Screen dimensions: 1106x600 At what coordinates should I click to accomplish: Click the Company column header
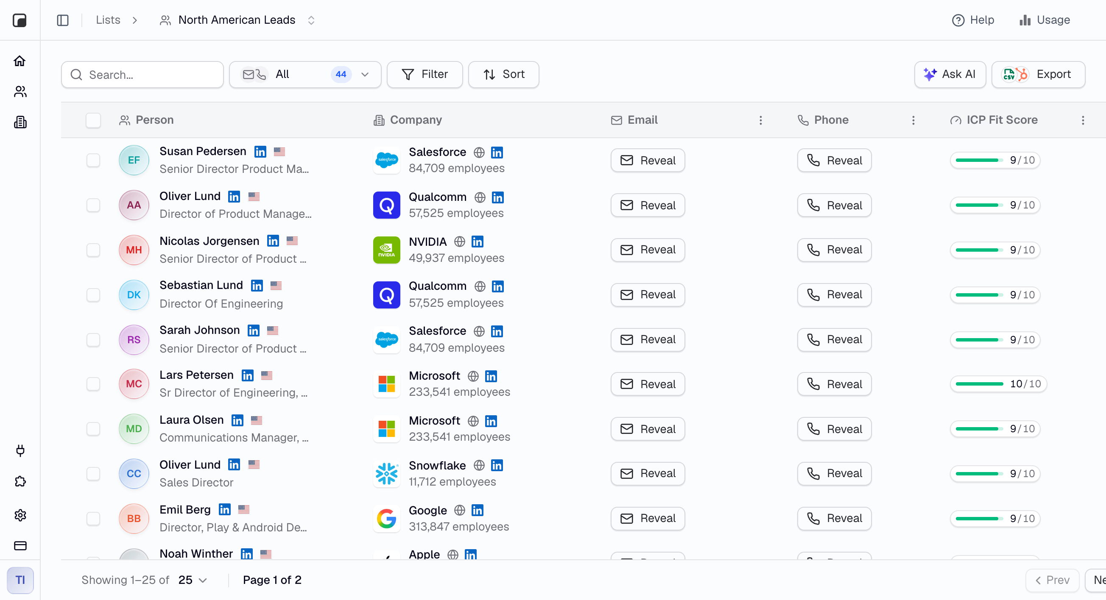(x=408, y=120)
